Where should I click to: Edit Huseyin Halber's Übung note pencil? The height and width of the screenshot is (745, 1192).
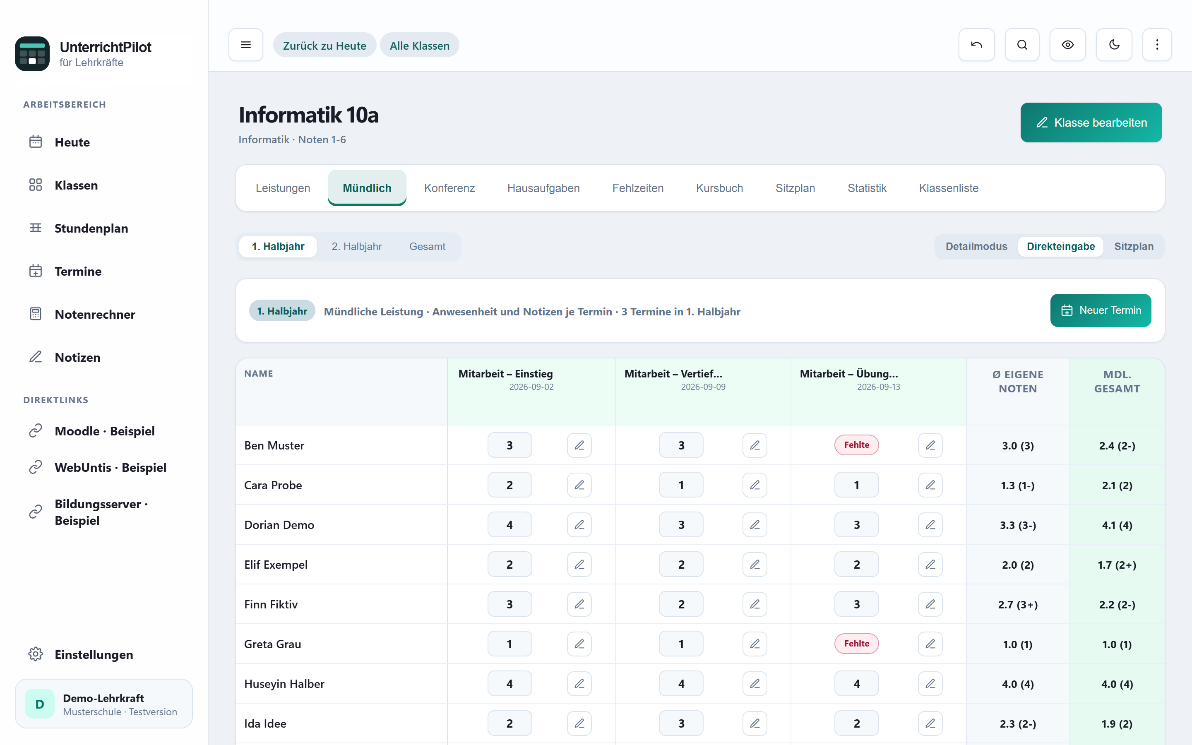pos(930,683)
